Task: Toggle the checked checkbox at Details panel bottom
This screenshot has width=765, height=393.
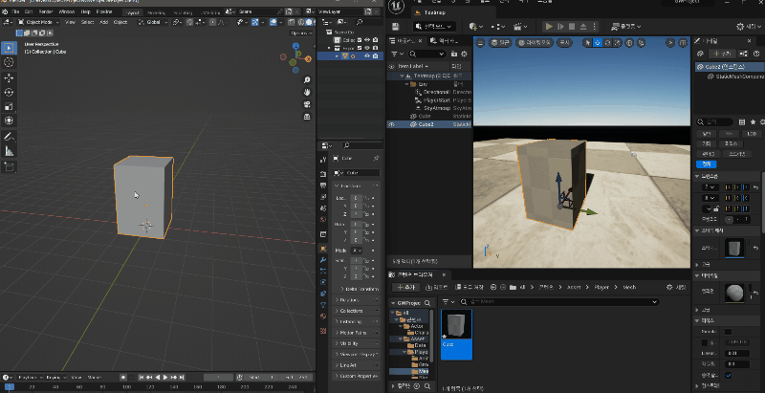Action: pyautogui.click(x=728, y=375)
